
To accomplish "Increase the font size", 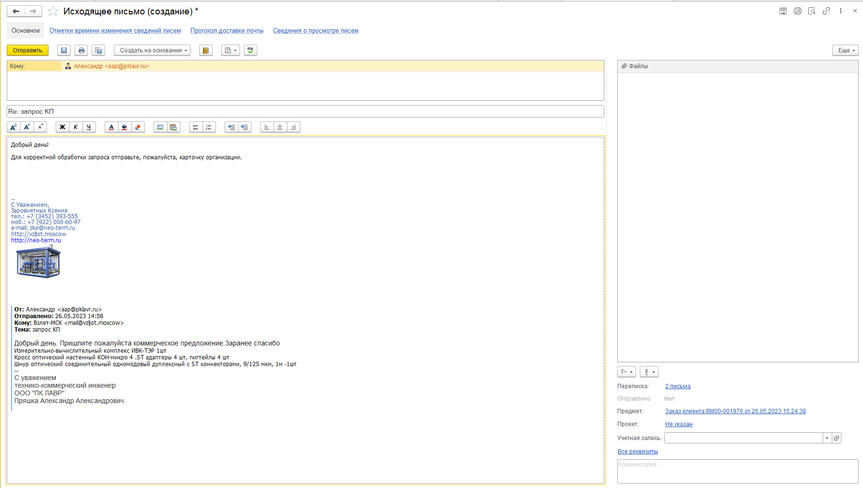I will 27,127.
